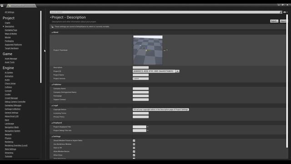Click the Unreal Engine logo icon
This screenshot has height=164, width=291.
(x=2, y=5)
